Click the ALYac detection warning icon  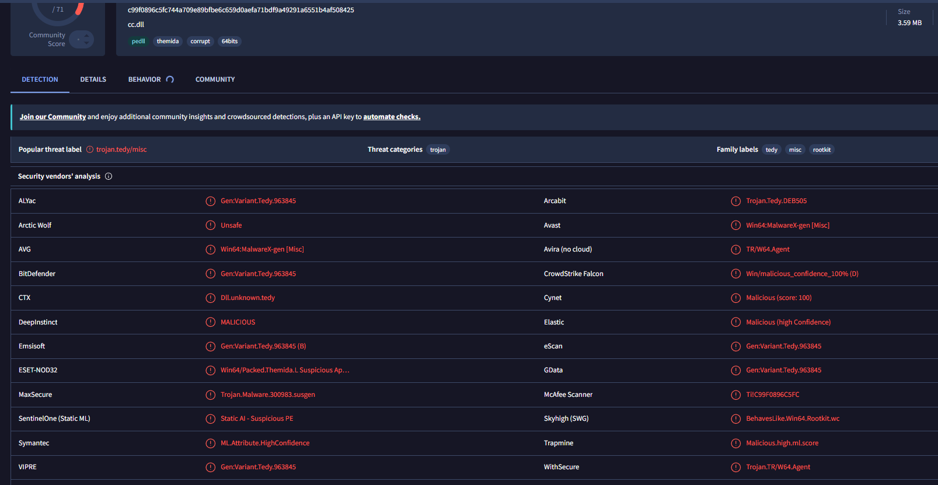click(x=211, y=201)
